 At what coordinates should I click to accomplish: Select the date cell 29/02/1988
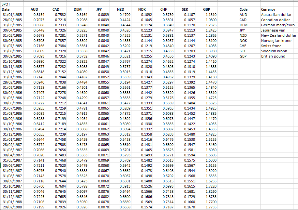pos(12,207)
